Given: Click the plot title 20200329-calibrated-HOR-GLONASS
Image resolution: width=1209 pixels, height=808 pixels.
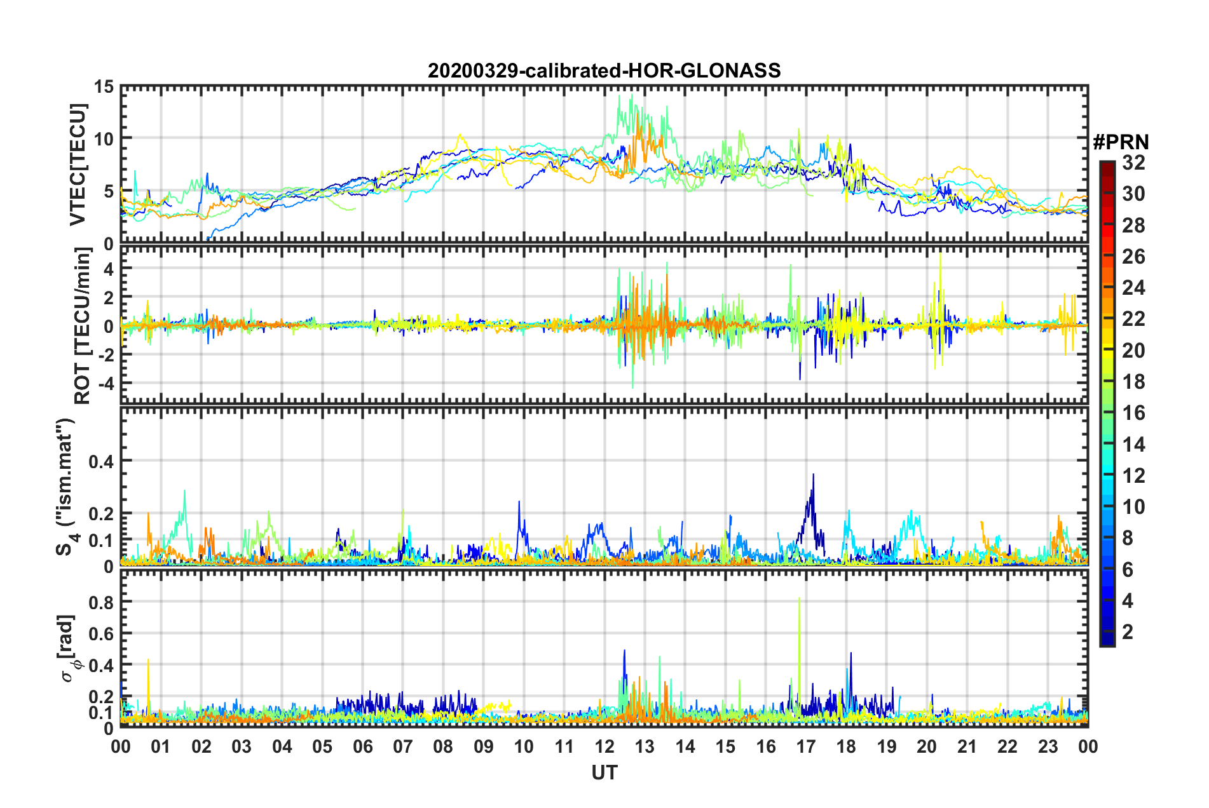Looking at the screenshot, I should [x=604, y=71].
